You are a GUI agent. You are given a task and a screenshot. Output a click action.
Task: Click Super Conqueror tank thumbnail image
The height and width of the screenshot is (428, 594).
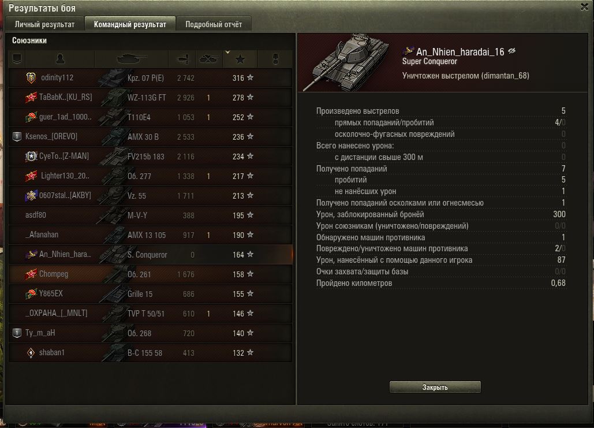348,62
